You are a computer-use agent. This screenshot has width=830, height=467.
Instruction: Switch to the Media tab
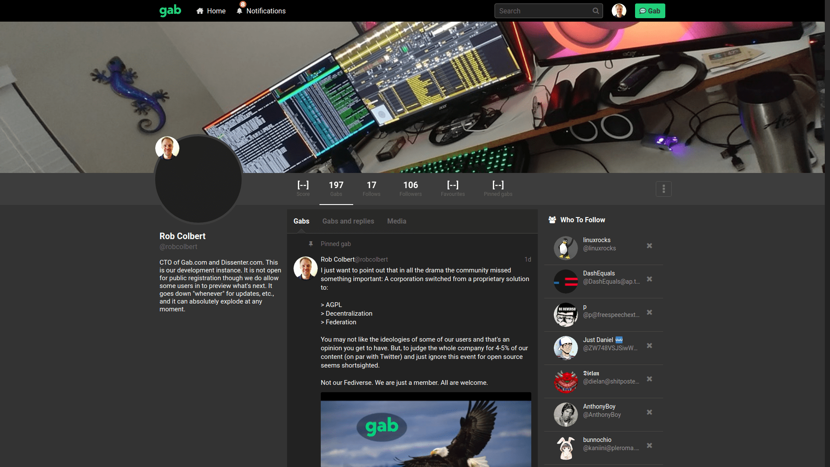(x=396, y=221)
